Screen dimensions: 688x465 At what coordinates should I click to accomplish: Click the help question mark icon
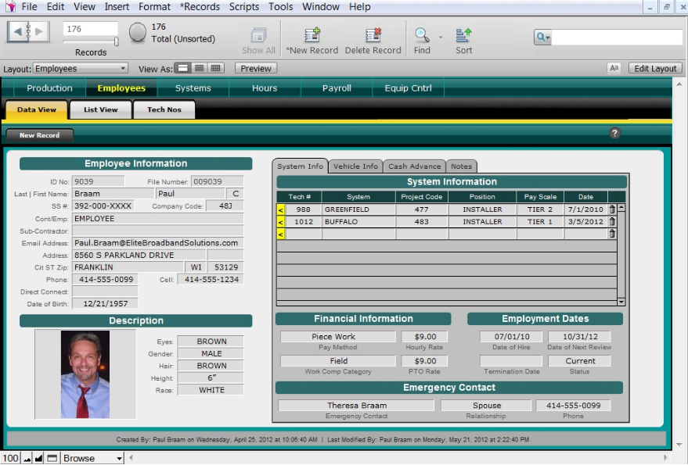[614, 134]
